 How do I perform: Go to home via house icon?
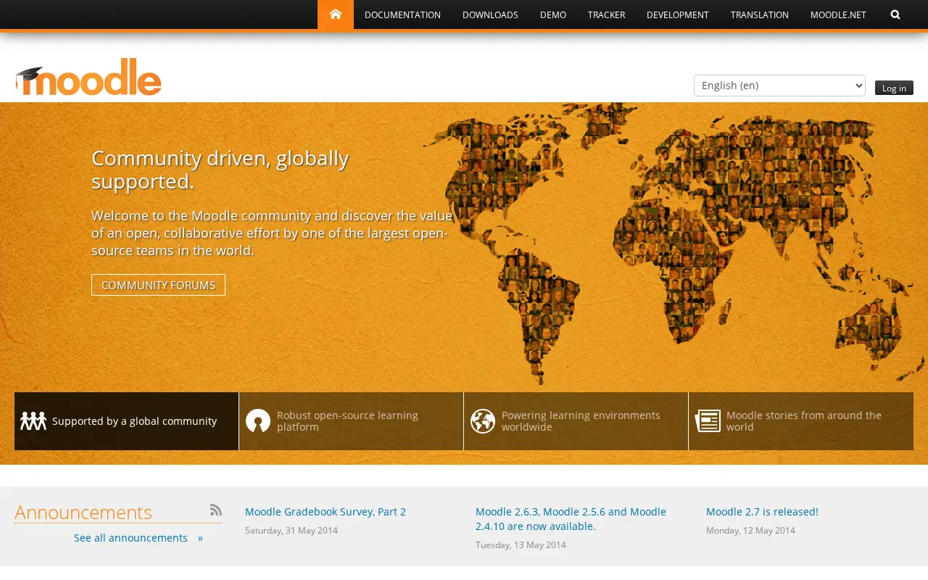(336, 14)
